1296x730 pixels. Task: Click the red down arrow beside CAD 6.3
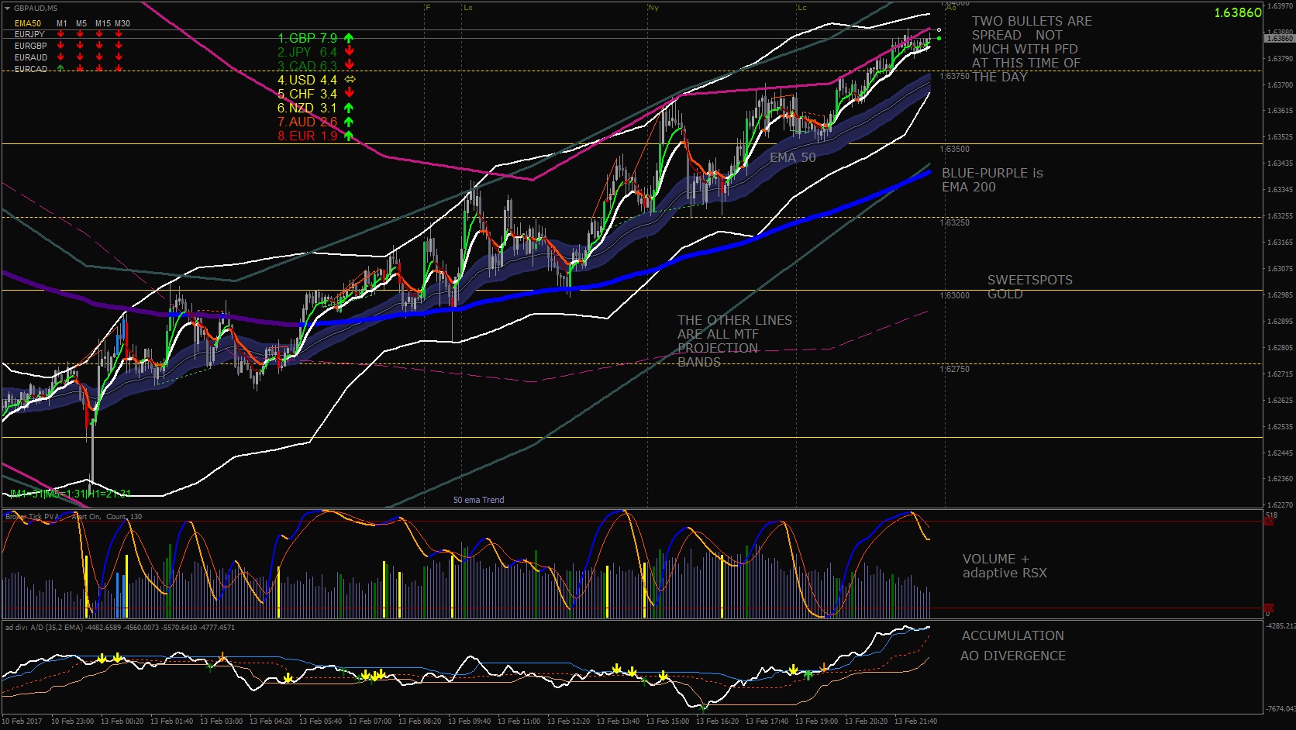tap(350, 66)
